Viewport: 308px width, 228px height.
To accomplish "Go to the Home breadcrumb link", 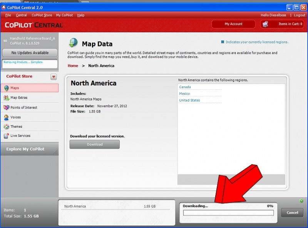I will [73, 66].
